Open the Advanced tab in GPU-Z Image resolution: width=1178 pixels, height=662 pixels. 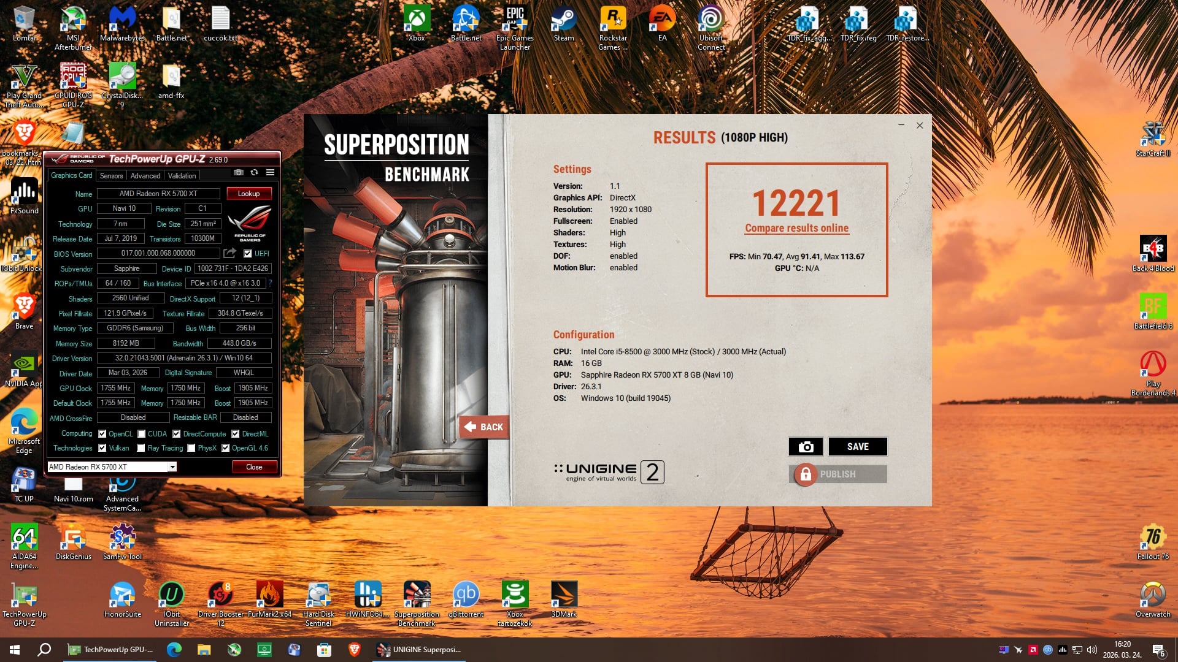[x=145, y=176]
